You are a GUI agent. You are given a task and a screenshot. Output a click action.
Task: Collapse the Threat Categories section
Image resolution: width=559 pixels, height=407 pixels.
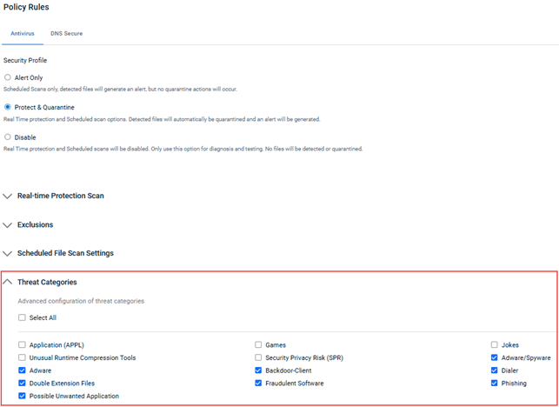pyautogui.click(x=9, y=282)
